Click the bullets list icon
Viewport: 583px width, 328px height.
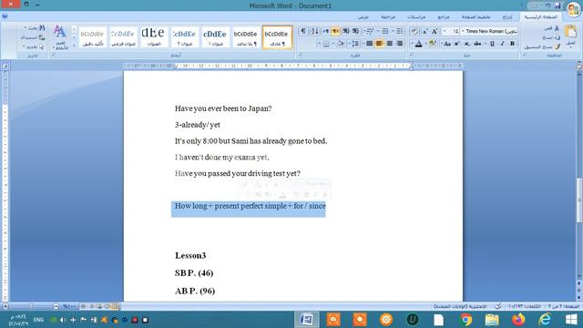point(399,31)
